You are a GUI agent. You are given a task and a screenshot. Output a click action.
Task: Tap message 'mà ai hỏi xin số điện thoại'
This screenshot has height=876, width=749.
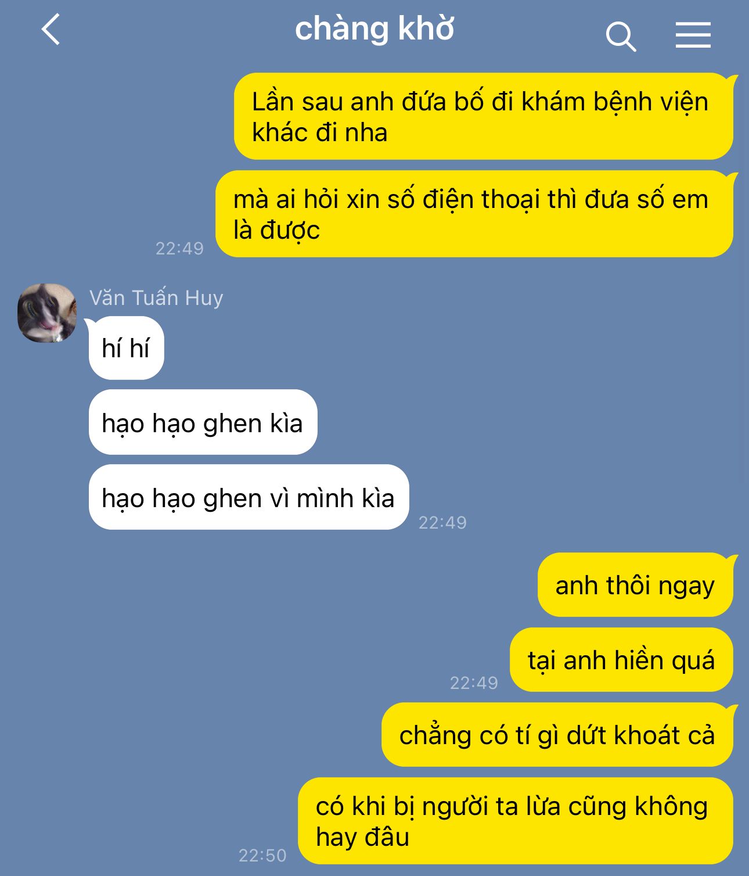(x=474, y=214)
